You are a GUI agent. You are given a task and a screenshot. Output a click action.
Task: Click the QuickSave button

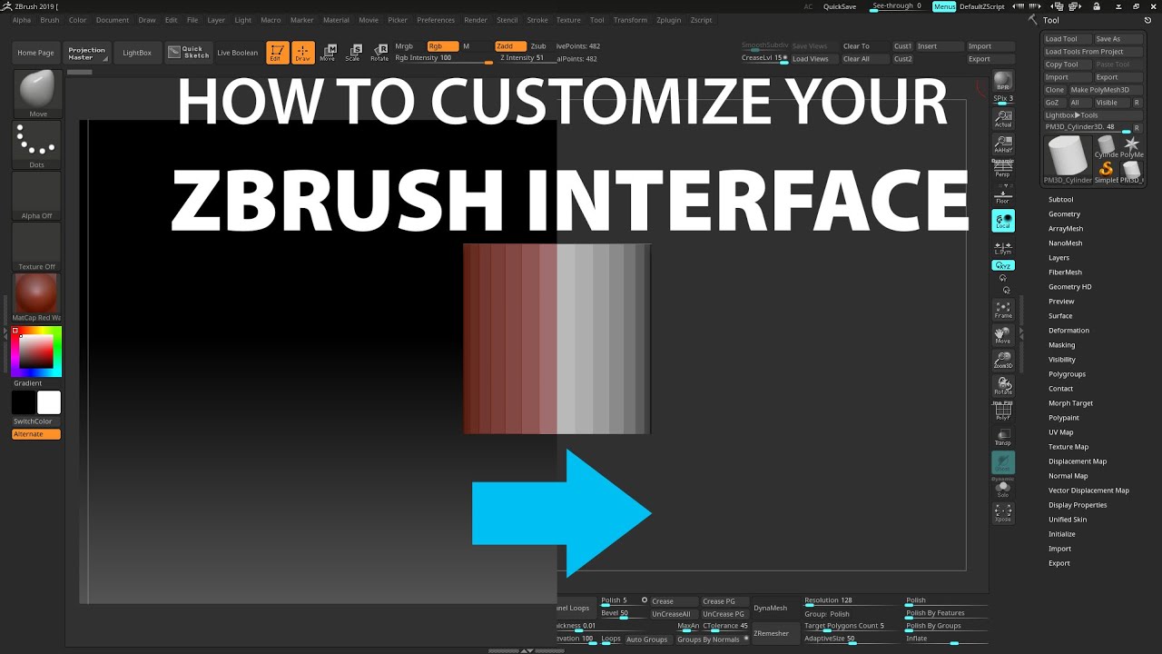tap(840, 6)
